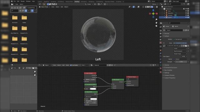Image resolution: width=200 pixels, height=112 pixels.
Task: Click the thumbnail display mode icon in file browser
Action: click(x=26, y=11)
